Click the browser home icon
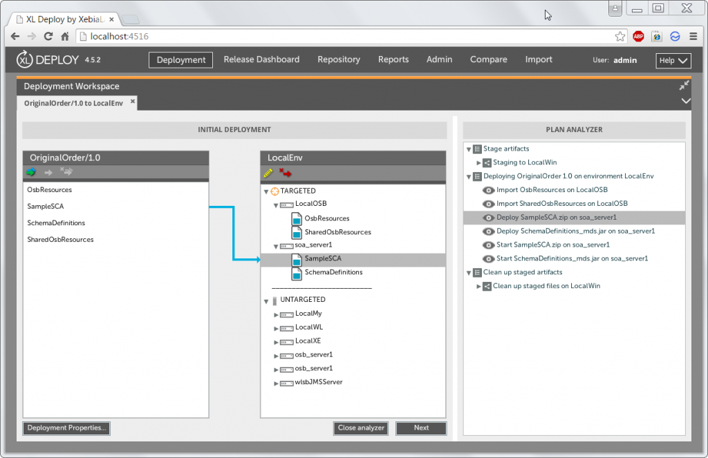The image size is (708, 458). pyautogui.click(x=64, y=37)
